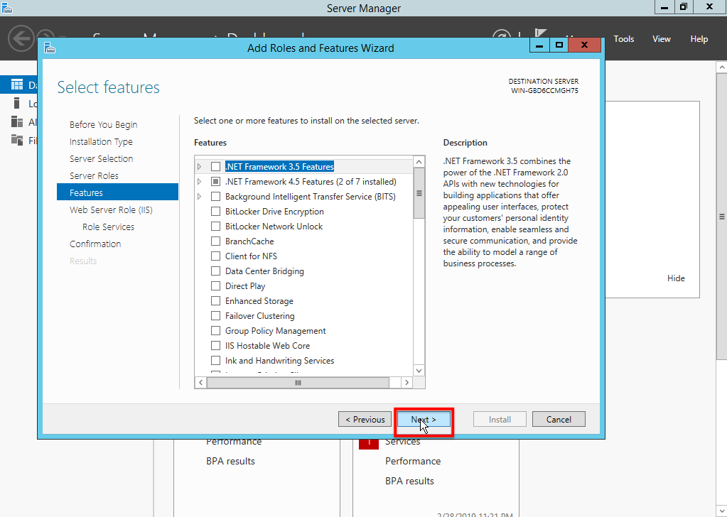Expand the .NET Framework 3.5 Features node

(200, 166)
